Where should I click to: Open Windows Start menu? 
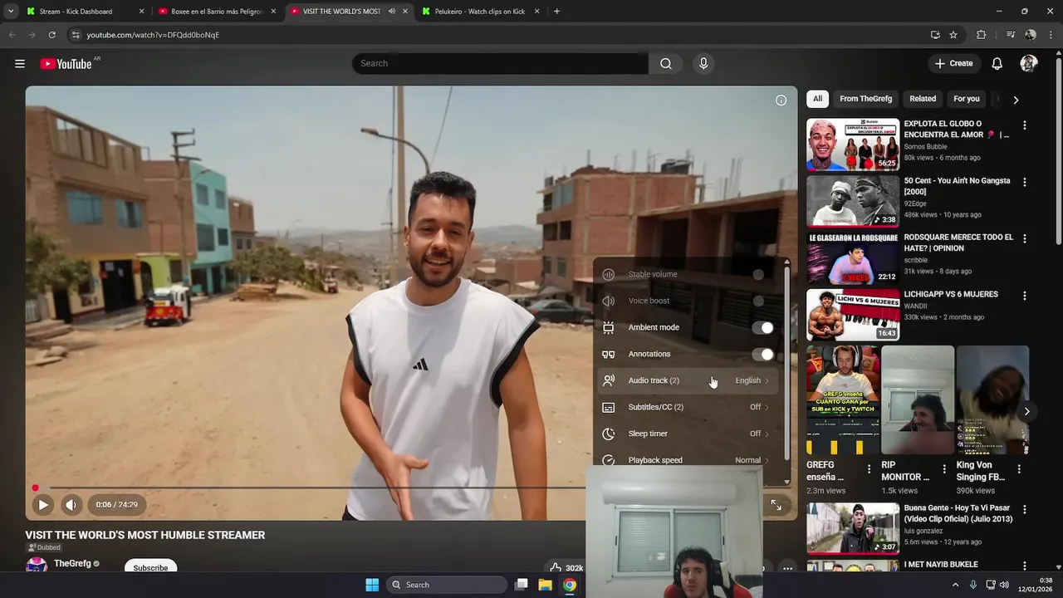tap(372, 585)
